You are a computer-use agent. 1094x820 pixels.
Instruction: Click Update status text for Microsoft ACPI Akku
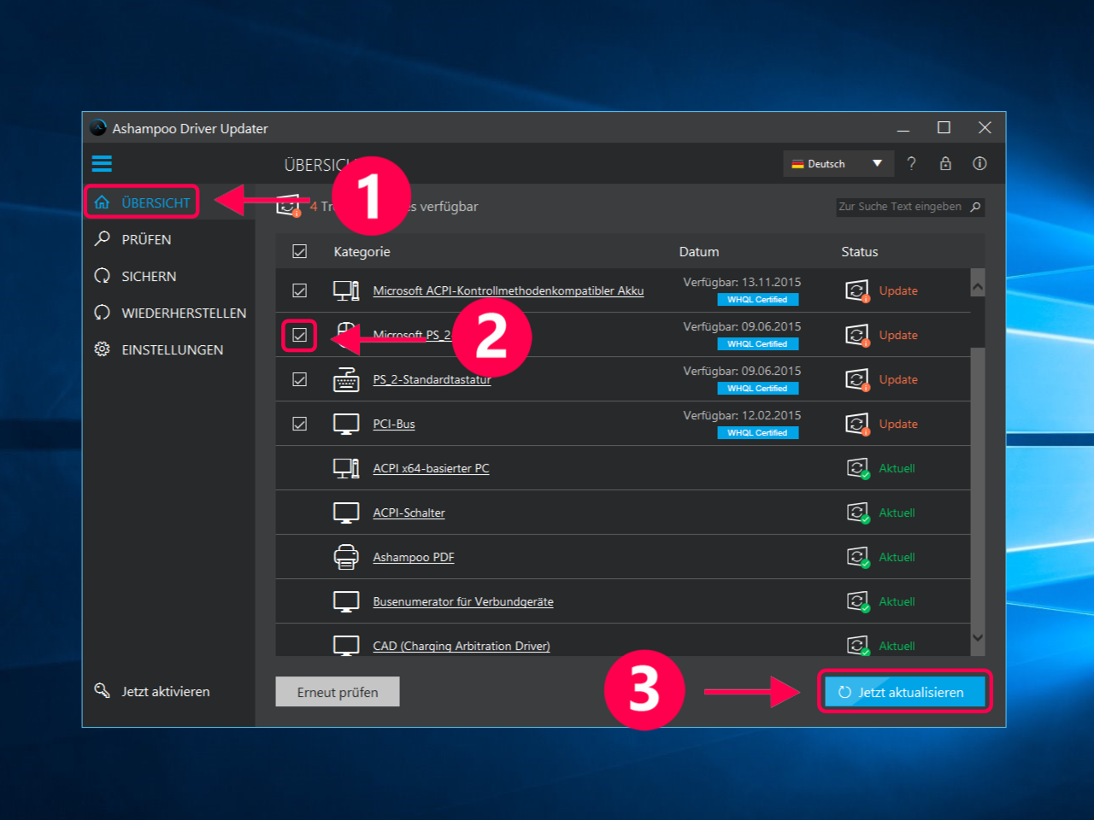[x=898, y=290]
